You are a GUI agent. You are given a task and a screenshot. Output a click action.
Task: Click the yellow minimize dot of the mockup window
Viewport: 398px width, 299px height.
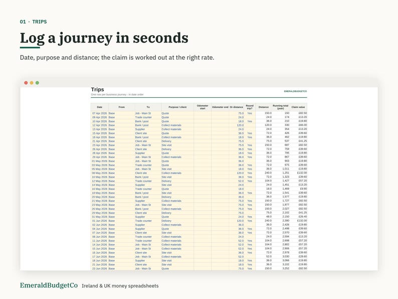point(32,83)
